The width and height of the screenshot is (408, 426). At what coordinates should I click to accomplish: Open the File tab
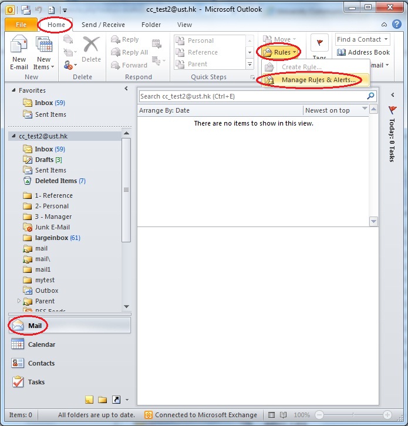21,25
